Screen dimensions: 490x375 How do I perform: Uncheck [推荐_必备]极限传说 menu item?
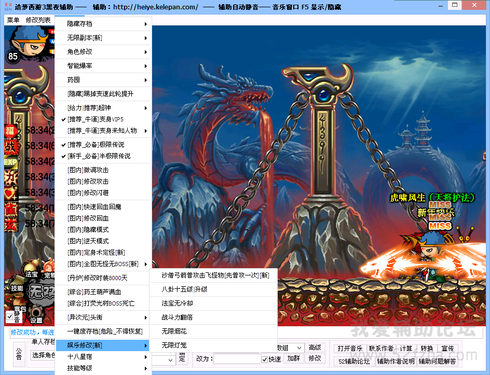coord(103,145)
